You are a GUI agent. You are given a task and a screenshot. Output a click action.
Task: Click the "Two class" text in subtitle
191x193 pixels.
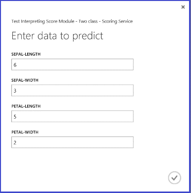point(88,21)
